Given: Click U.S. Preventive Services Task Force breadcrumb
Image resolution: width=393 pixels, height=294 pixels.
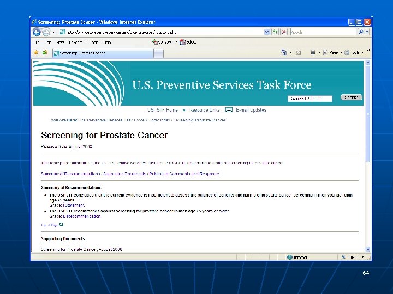Looking at the screenshot, I should (x=111, y=120).
